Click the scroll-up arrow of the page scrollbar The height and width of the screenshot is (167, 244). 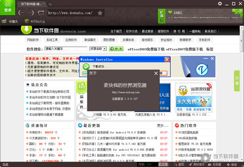tap(242, 28)
